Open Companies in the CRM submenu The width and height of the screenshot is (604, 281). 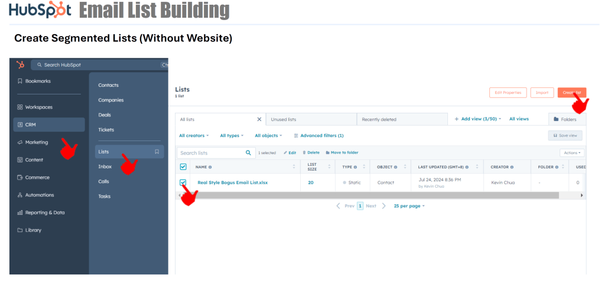point(111,100)
